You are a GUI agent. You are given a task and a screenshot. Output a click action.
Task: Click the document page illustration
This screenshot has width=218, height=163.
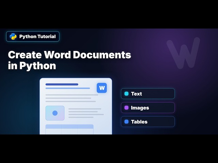tap(76, 106)
